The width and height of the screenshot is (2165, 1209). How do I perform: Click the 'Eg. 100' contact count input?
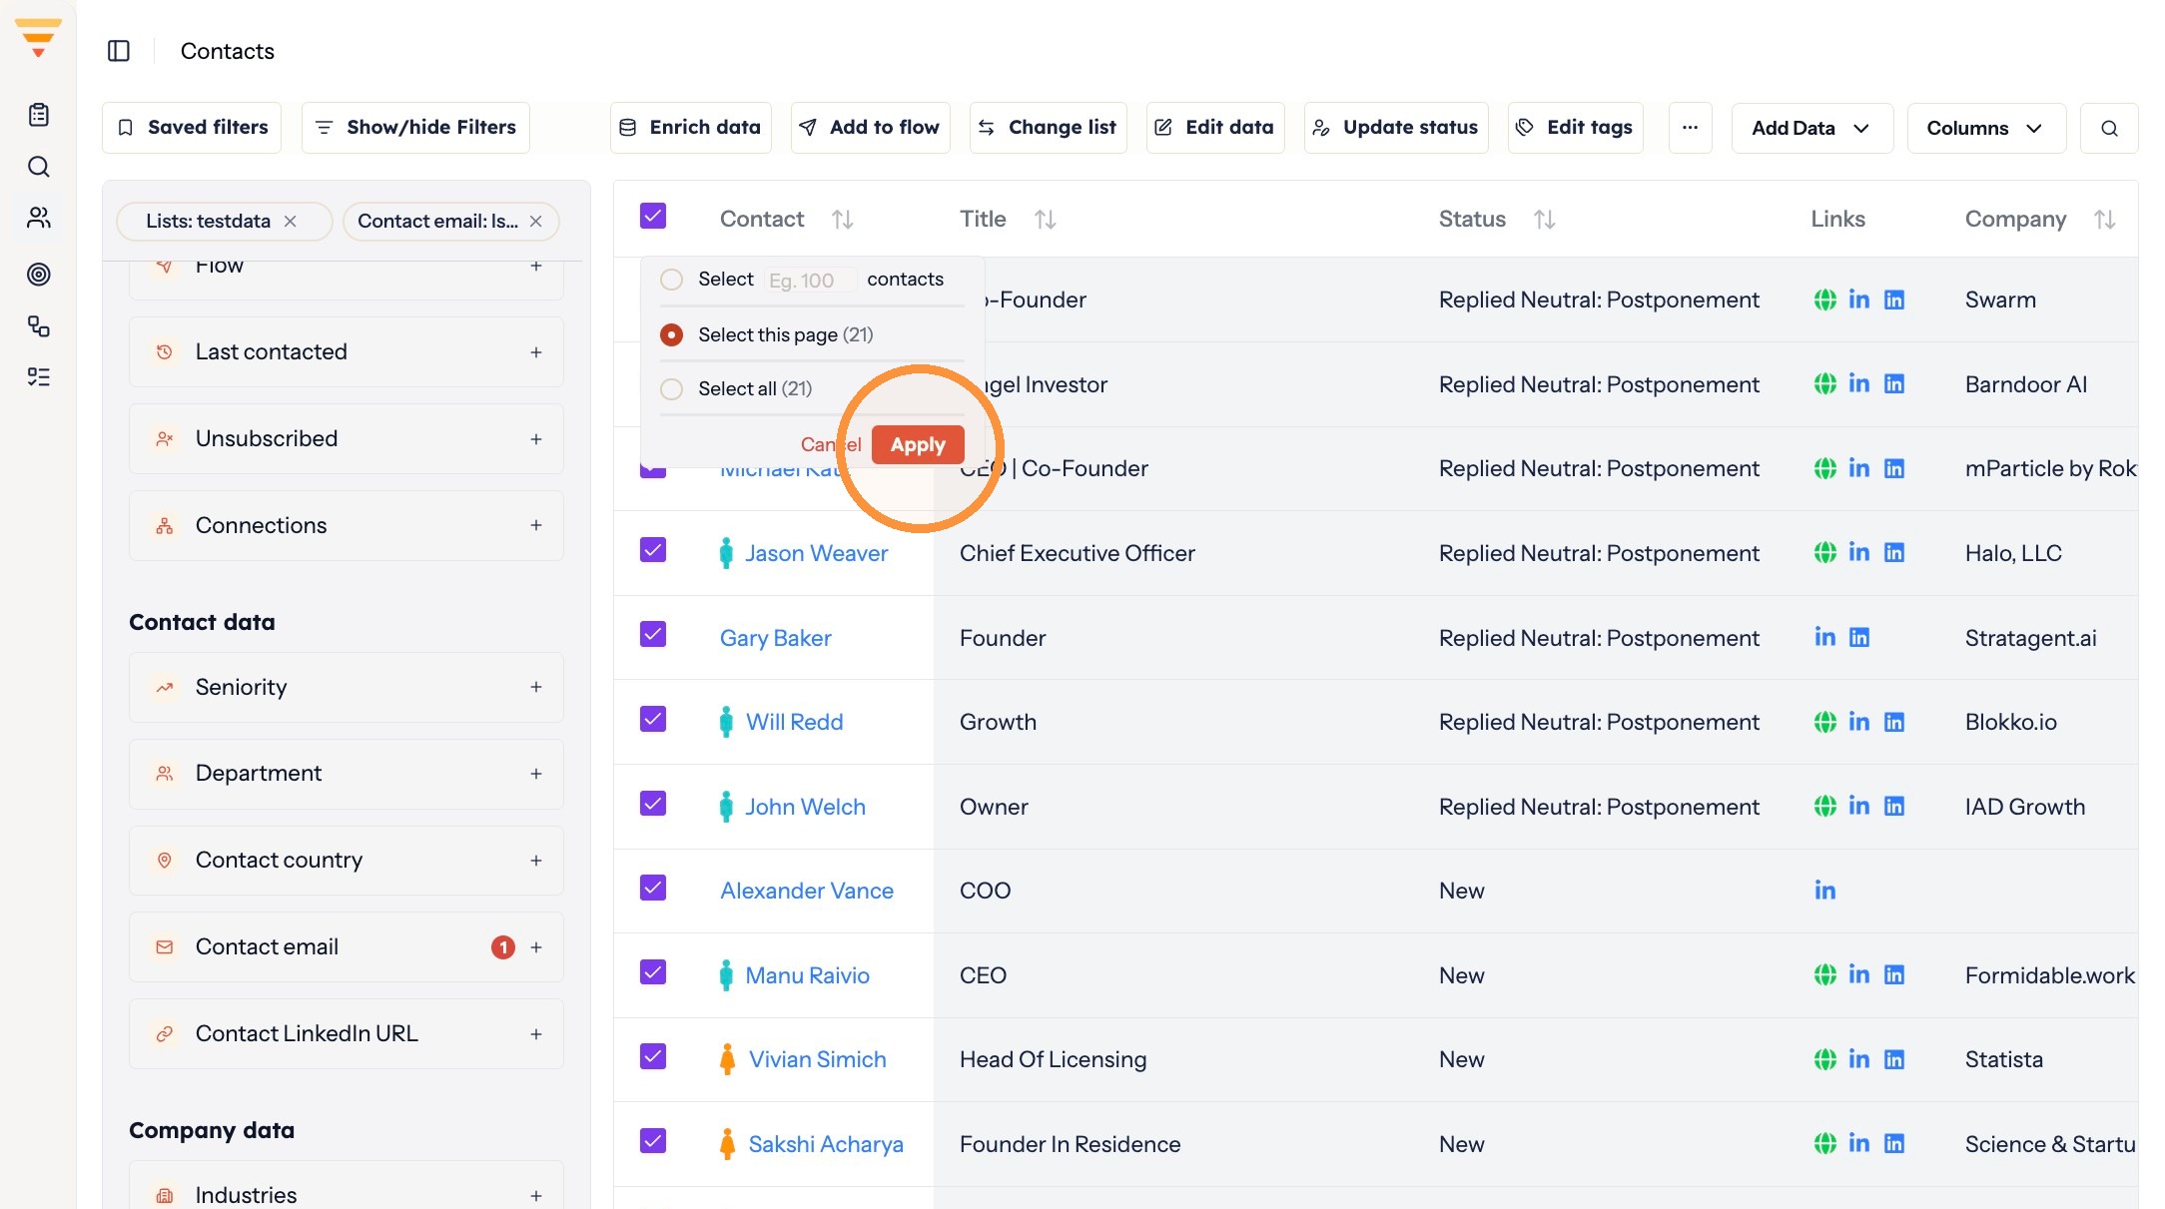coord(810,281)
